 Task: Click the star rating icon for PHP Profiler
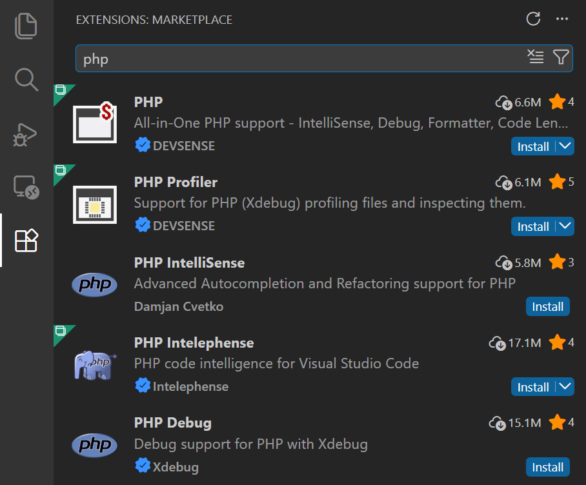(557, 182)
